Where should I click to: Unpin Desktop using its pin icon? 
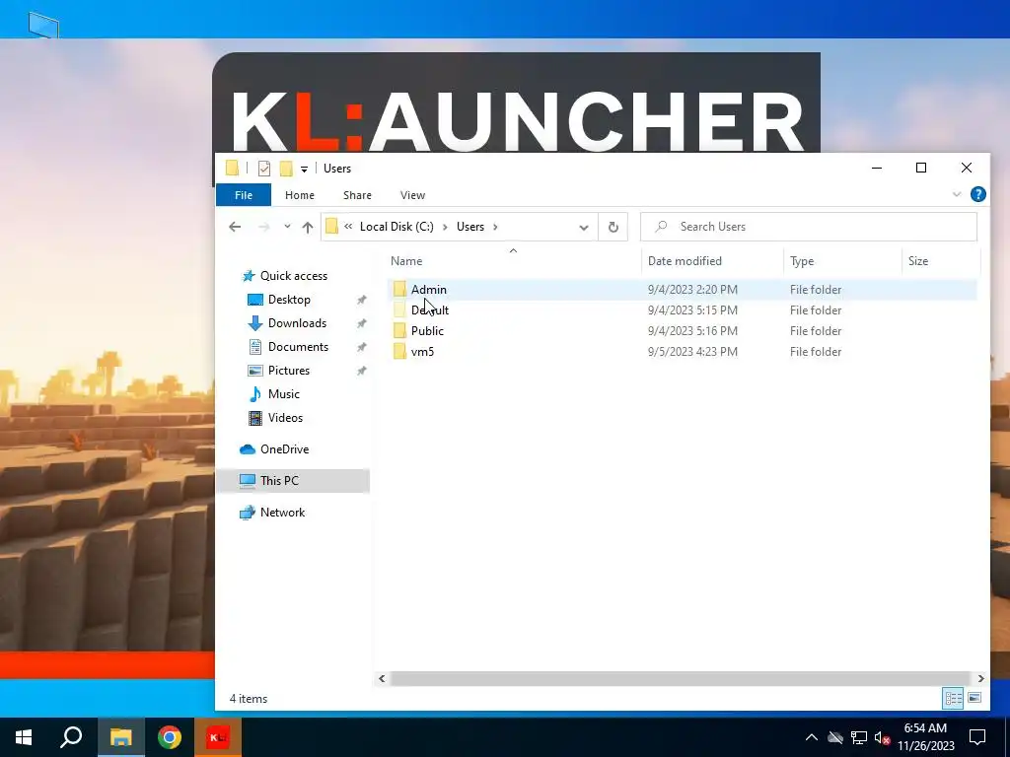coord(361,300)
